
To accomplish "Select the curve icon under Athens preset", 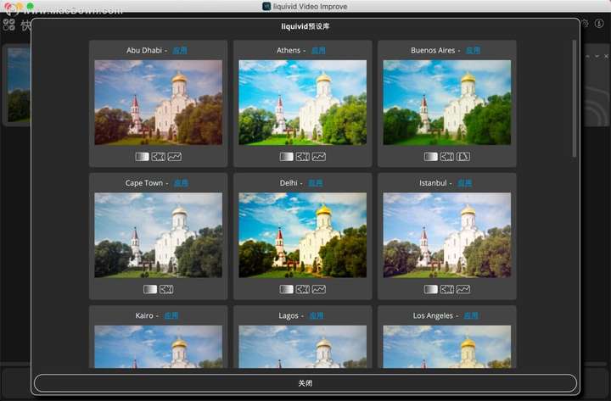I will 319,157.
